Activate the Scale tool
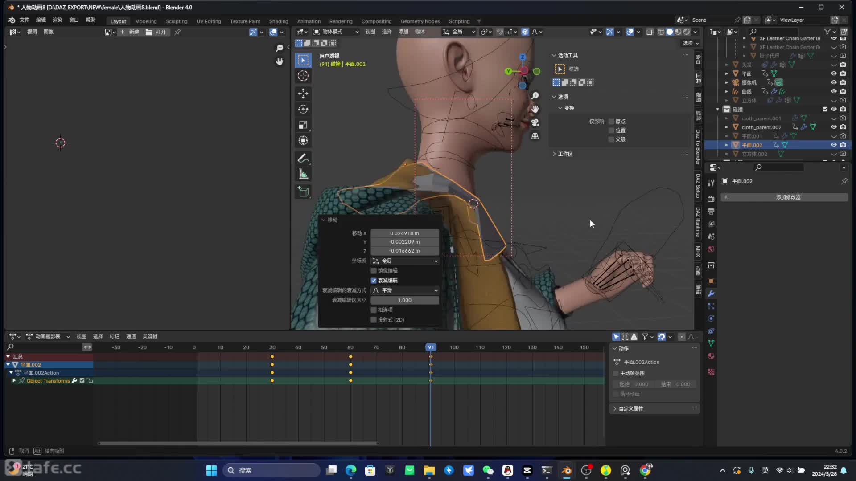 [303, 125]
